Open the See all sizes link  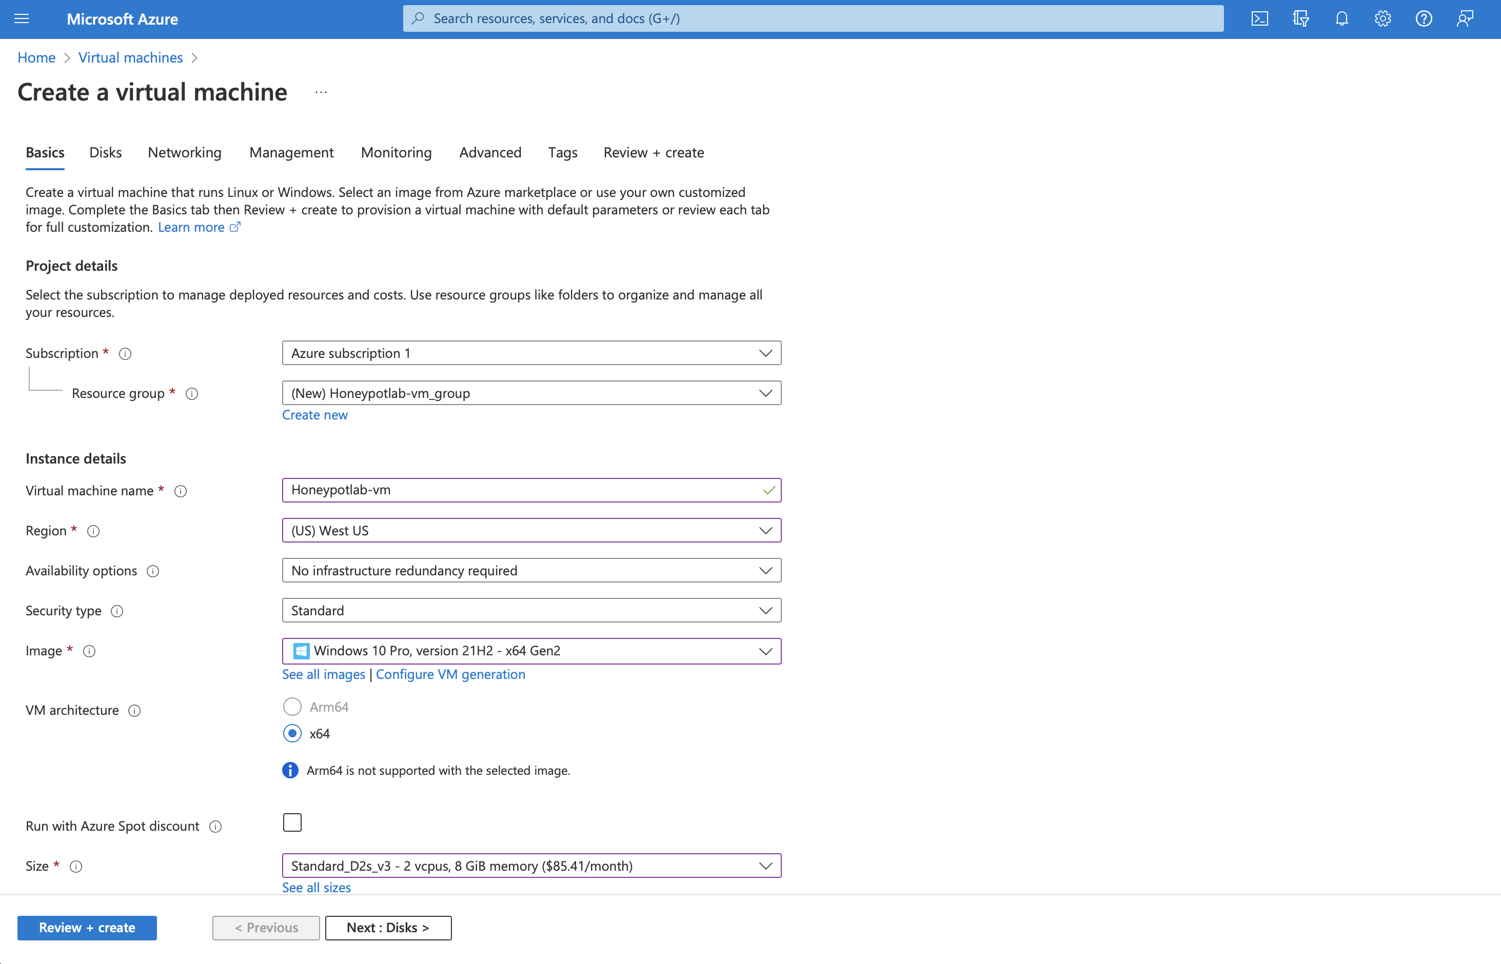tap(316, 888)
